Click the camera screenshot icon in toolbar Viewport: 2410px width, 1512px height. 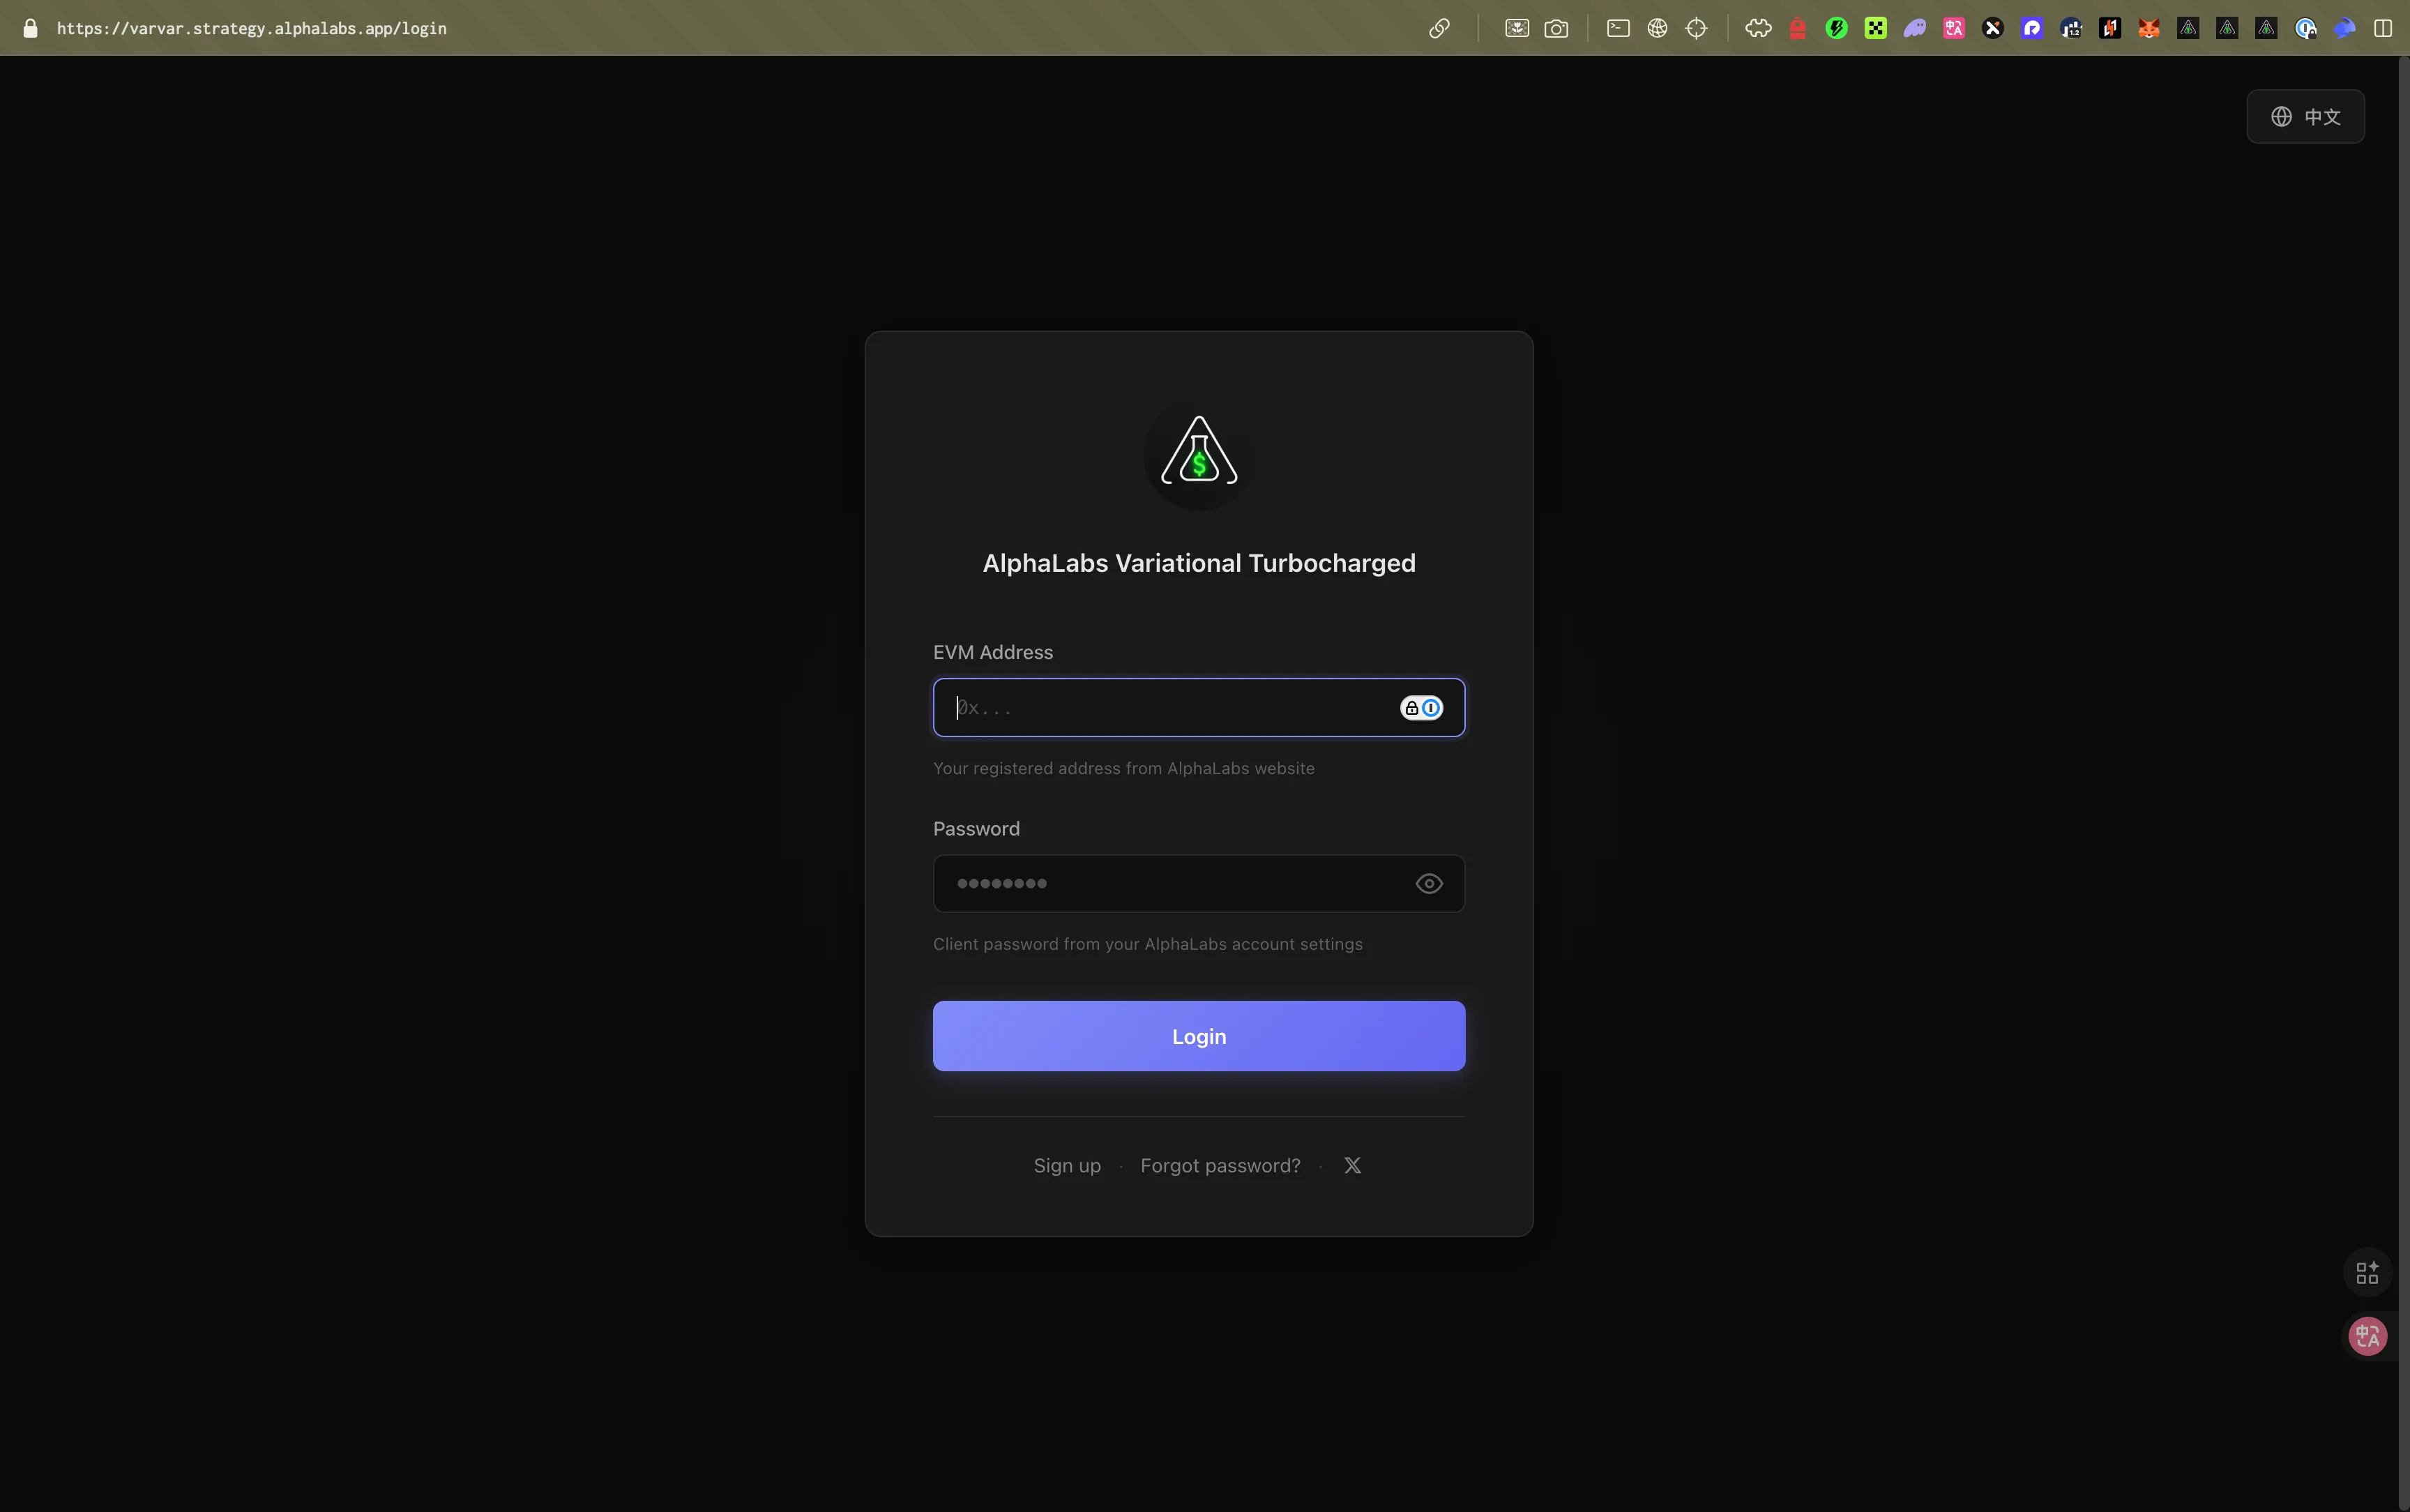tap(1556, 28)
